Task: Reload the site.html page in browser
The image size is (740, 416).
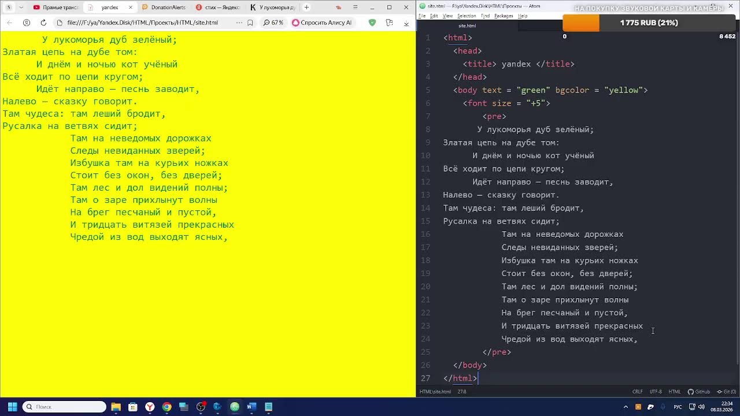Action: (43, 23)
